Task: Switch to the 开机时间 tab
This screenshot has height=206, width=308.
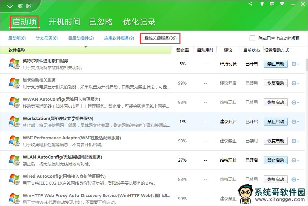Action: [x=64, y=22]
